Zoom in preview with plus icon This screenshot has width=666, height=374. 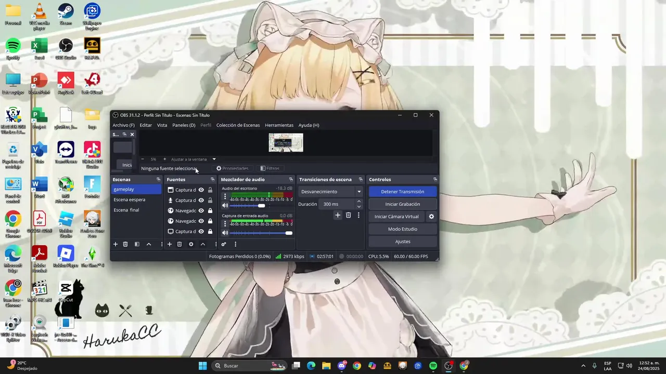pos(164,159)
